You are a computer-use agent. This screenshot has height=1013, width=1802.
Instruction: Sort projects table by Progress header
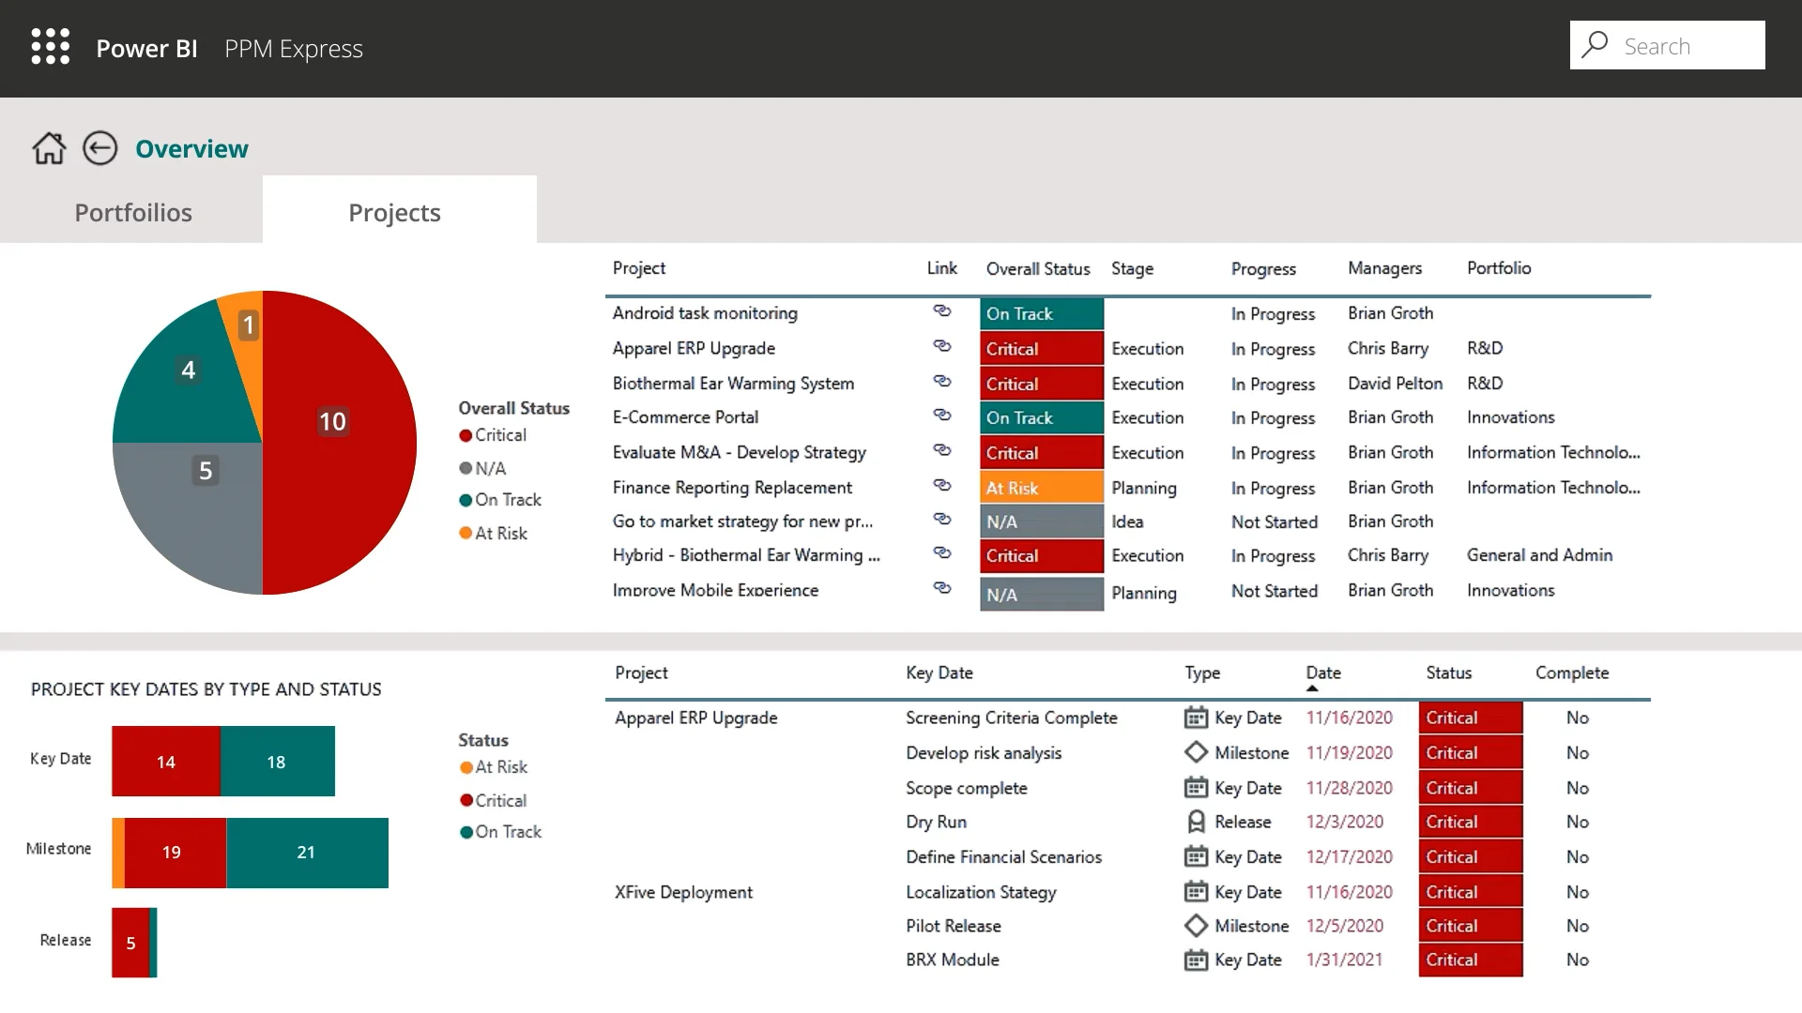click(1262, 269)
